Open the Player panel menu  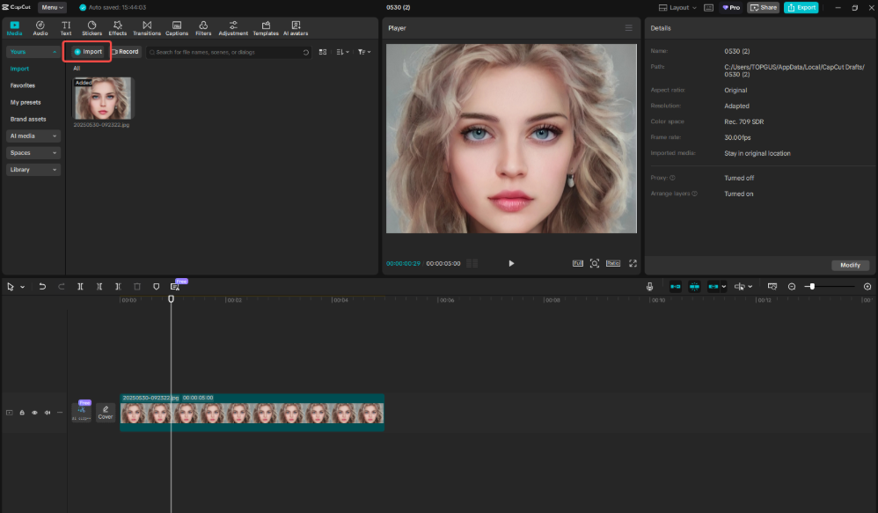click(x=629, y=28)
